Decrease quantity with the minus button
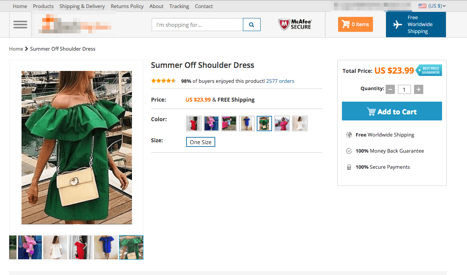This screenshot has width=467, height=275. click(x=390, y=89)
